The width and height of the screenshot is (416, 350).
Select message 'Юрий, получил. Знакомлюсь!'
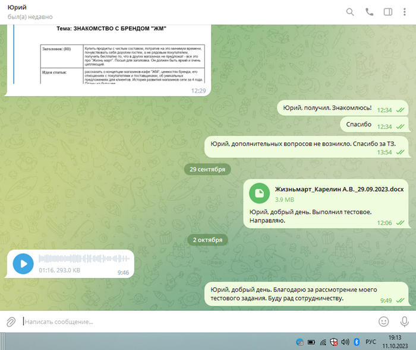click(x=342, y=108)
